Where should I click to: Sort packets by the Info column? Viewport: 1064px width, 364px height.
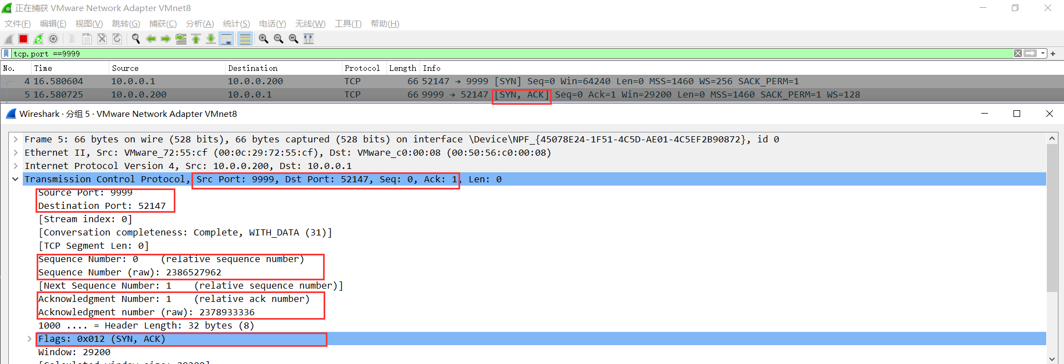click(x=742, y=68)
